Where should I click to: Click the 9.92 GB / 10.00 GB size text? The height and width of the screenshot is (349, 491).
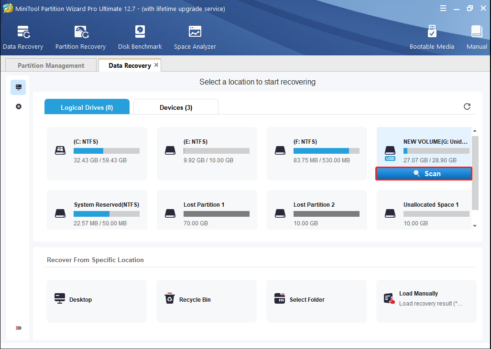coord(208,160)
